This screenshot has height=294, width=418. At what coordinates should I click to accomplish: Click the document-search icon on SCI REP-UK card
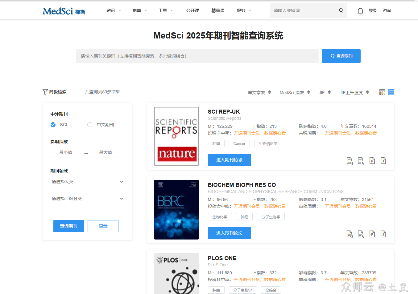[350, 160]
